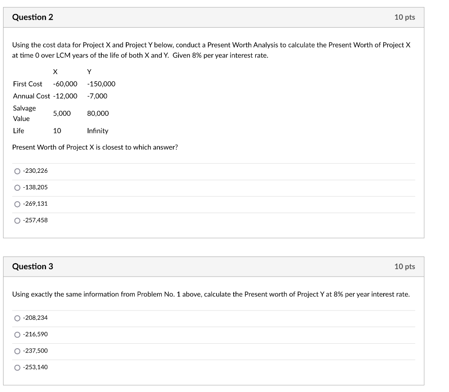Viewport: 449px width, 392px height.
Task: Click the 10 pts label on Question 2
Action: [x=405, y=17]
